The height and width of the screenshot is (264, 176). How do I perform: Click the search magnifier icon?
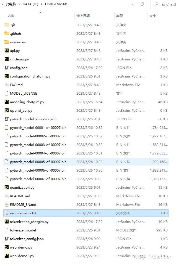click(x=157, y=4)
